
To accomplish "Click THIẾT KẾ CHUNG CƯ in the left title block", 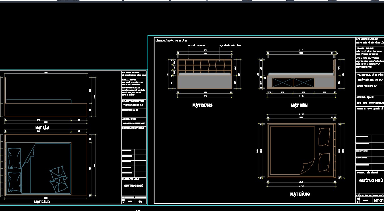I will pos(134,105).
